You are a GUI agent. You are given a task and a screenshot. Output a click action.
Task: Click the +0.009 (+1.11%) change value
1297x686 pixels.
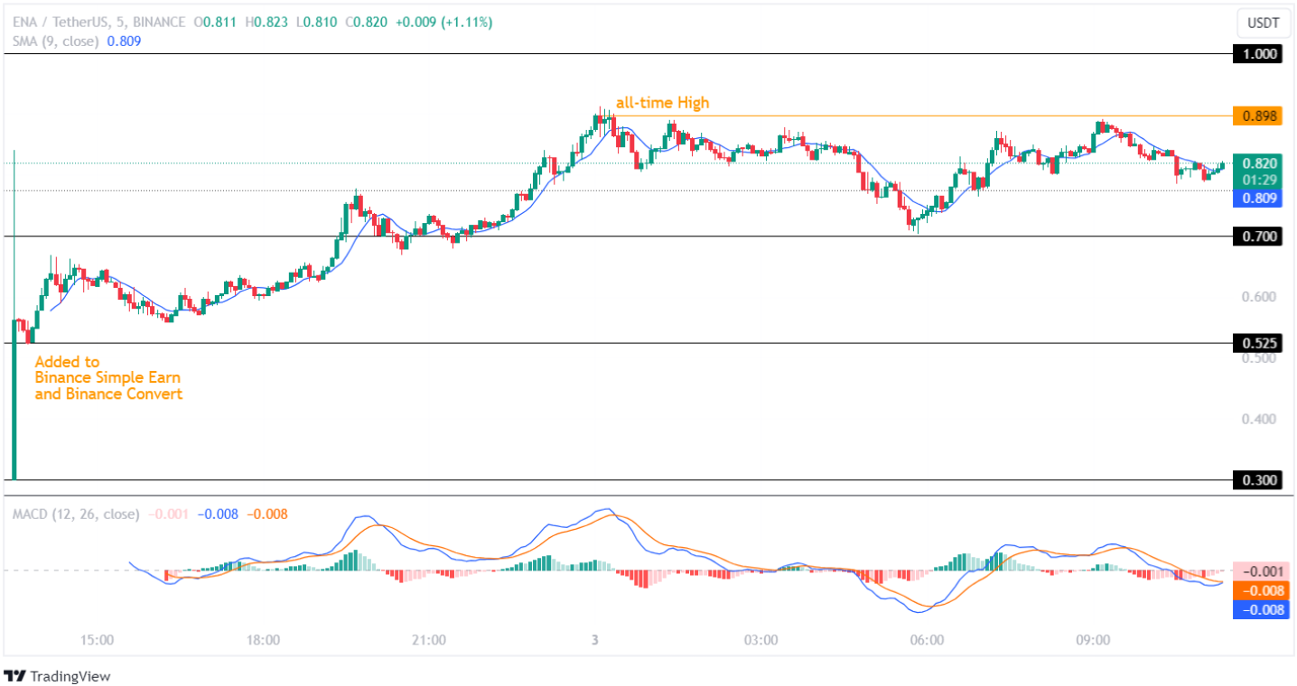point(442,23)
